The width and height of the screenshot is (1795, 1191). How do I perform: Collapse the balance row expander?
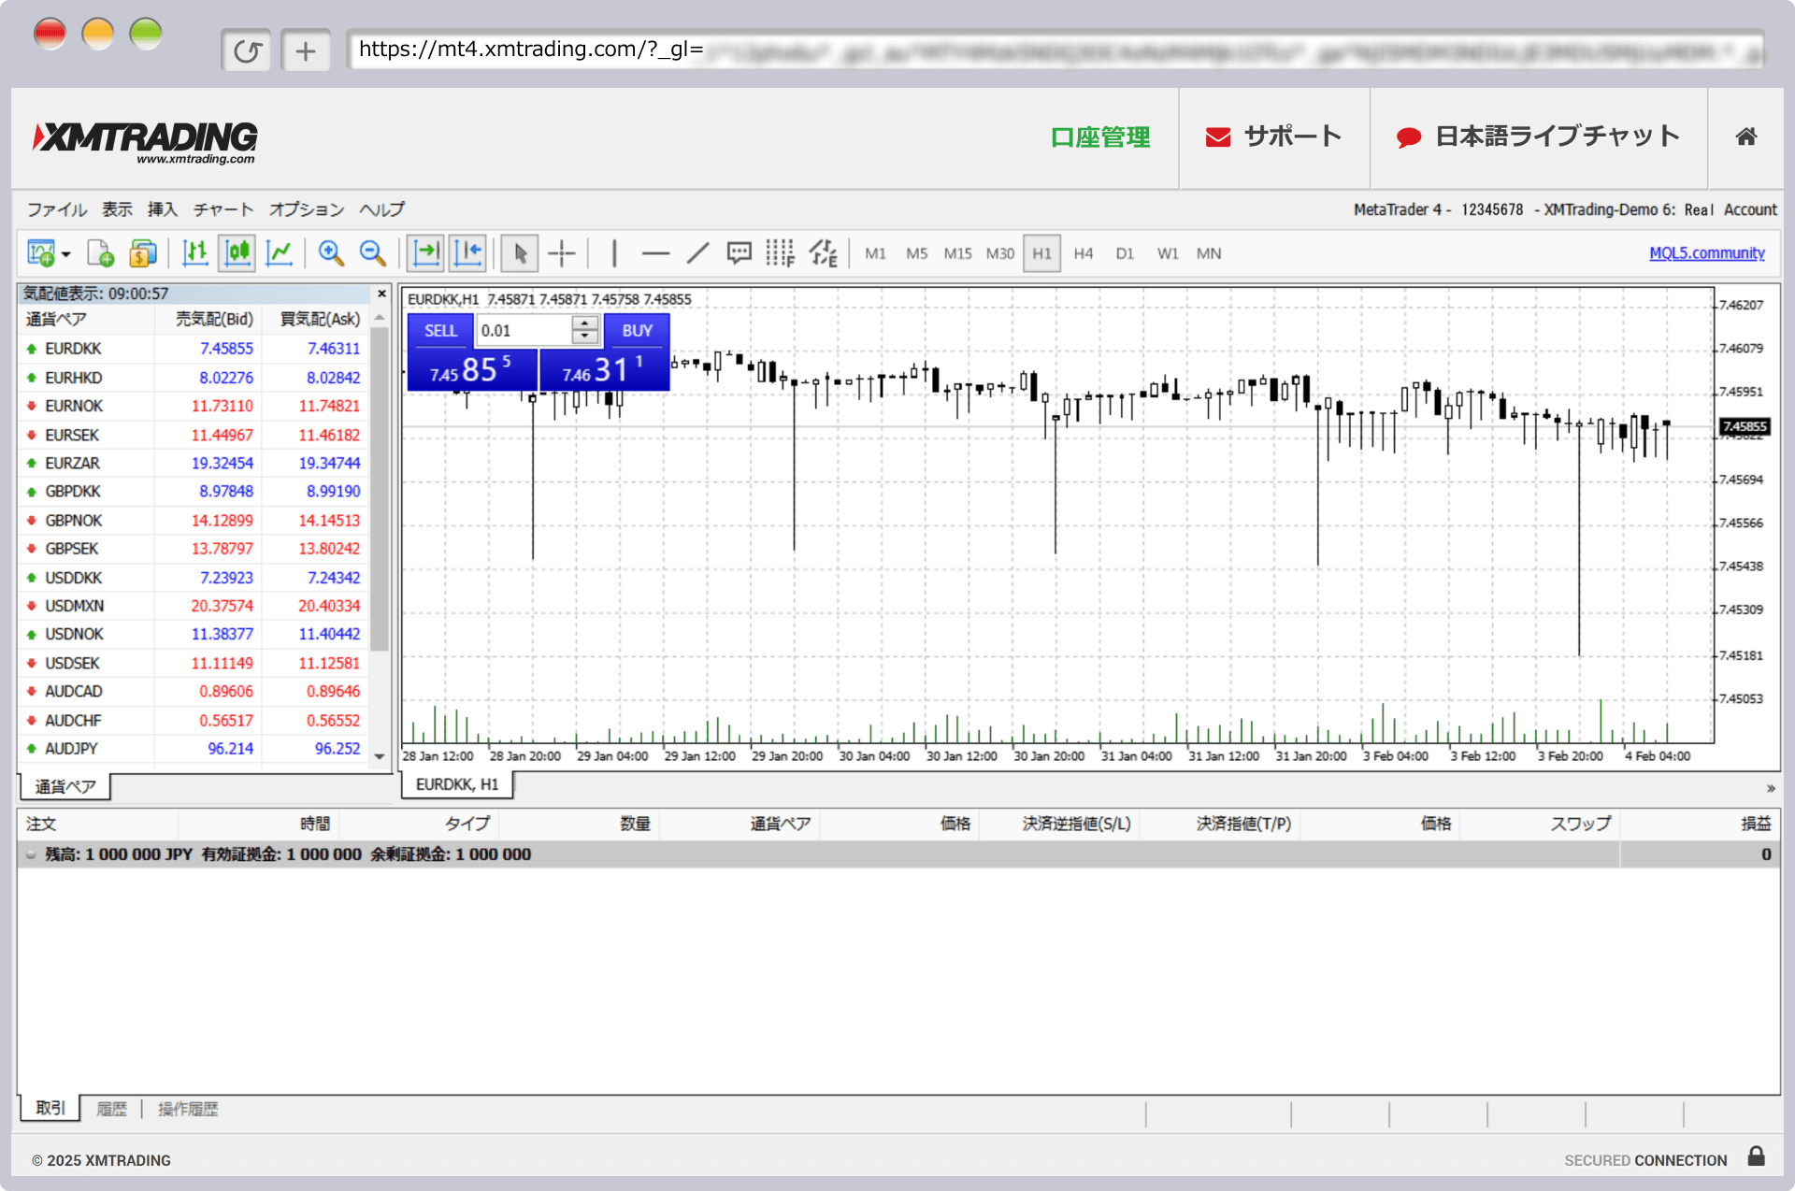click(x=31, y=854)
